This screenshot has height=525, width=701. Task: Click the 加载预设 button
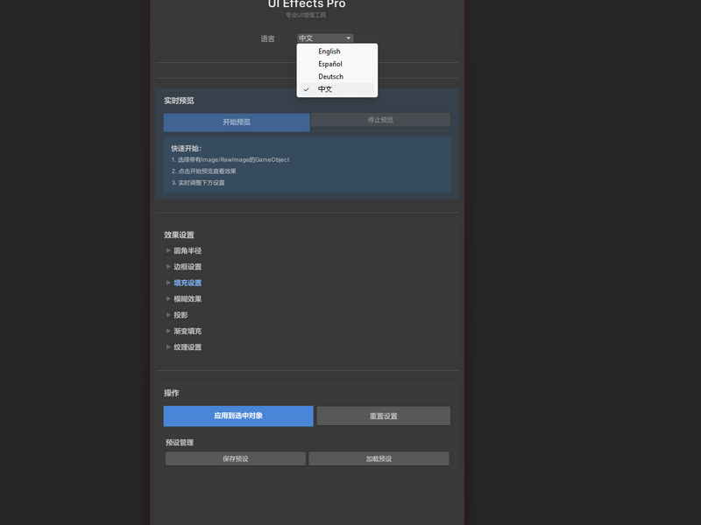(x=379, y=458)
